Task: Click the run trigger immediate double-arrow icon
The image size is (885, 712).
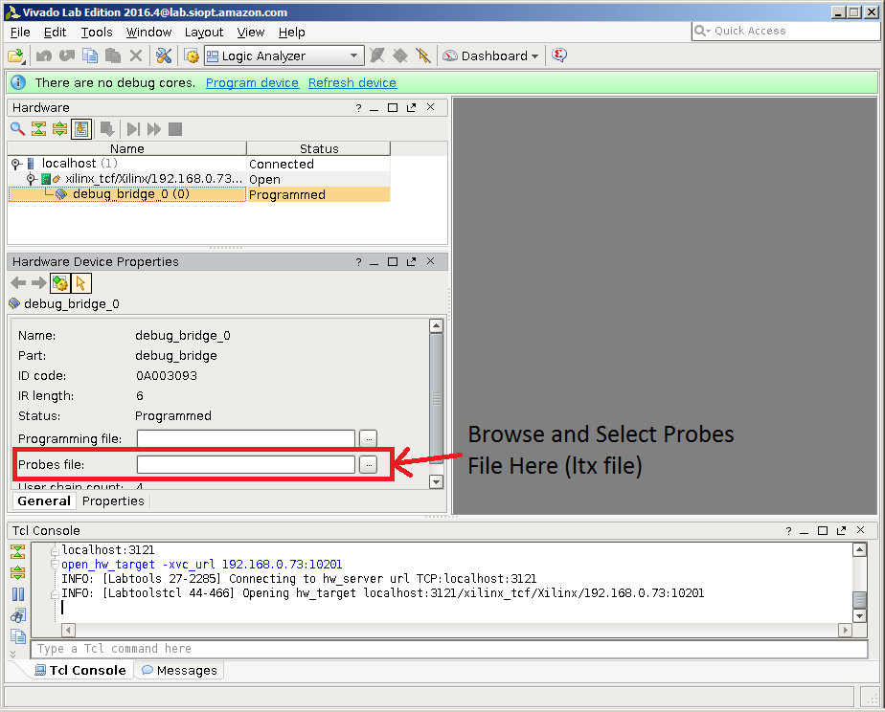Action: (154, 129)
